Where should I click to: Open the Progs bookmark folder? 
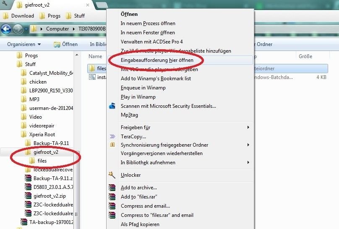click(50, 16)
